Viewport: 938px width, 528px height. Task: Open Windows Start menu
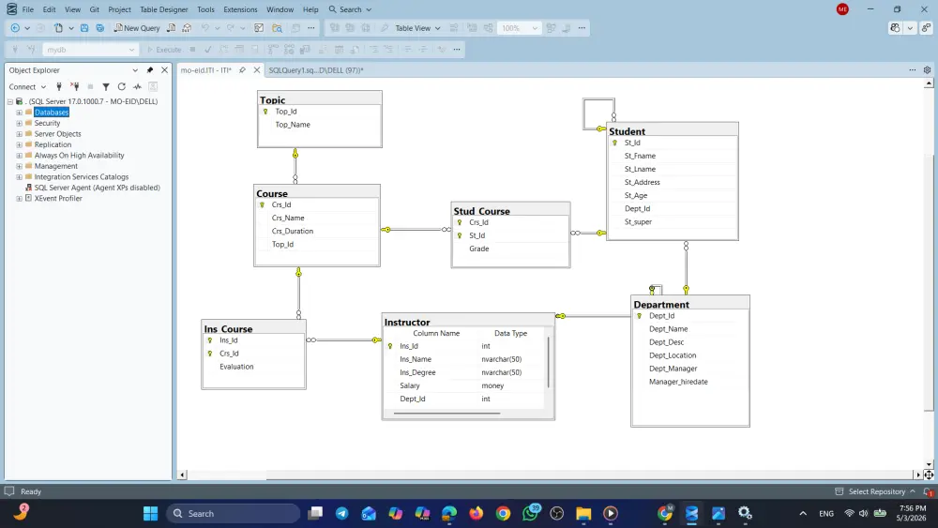pyautogui.click(x=151, y=514)
